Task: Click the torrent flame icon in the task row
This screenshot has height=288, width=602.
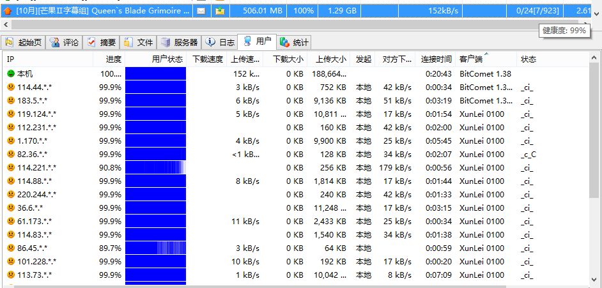Action: (8, 11)
